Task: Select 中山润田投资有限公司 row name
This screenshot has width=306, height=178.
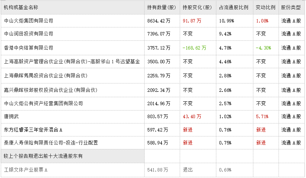Action: point(28,34)
